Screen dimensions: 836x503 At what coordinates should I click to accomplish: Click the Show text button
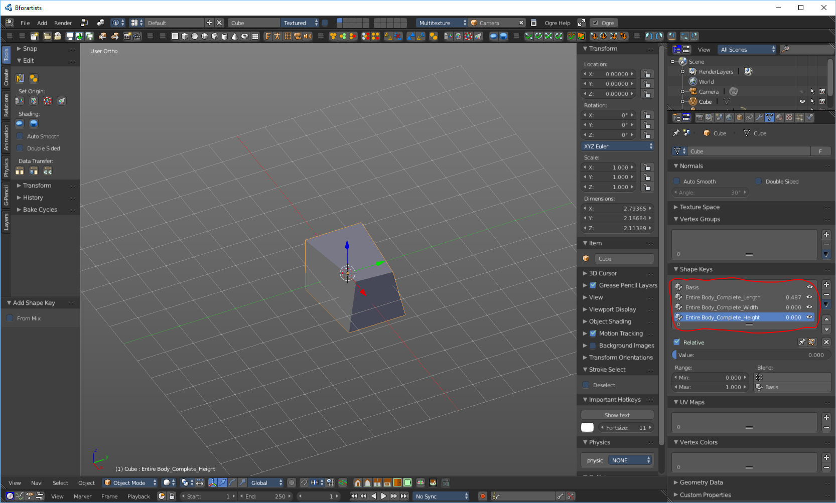coord(617,415)
